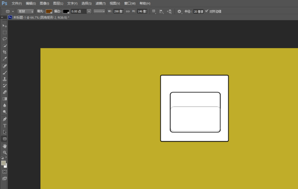Select the Lasso tool
The width and height of the screenshot is (298, 189).
point(5,39)
